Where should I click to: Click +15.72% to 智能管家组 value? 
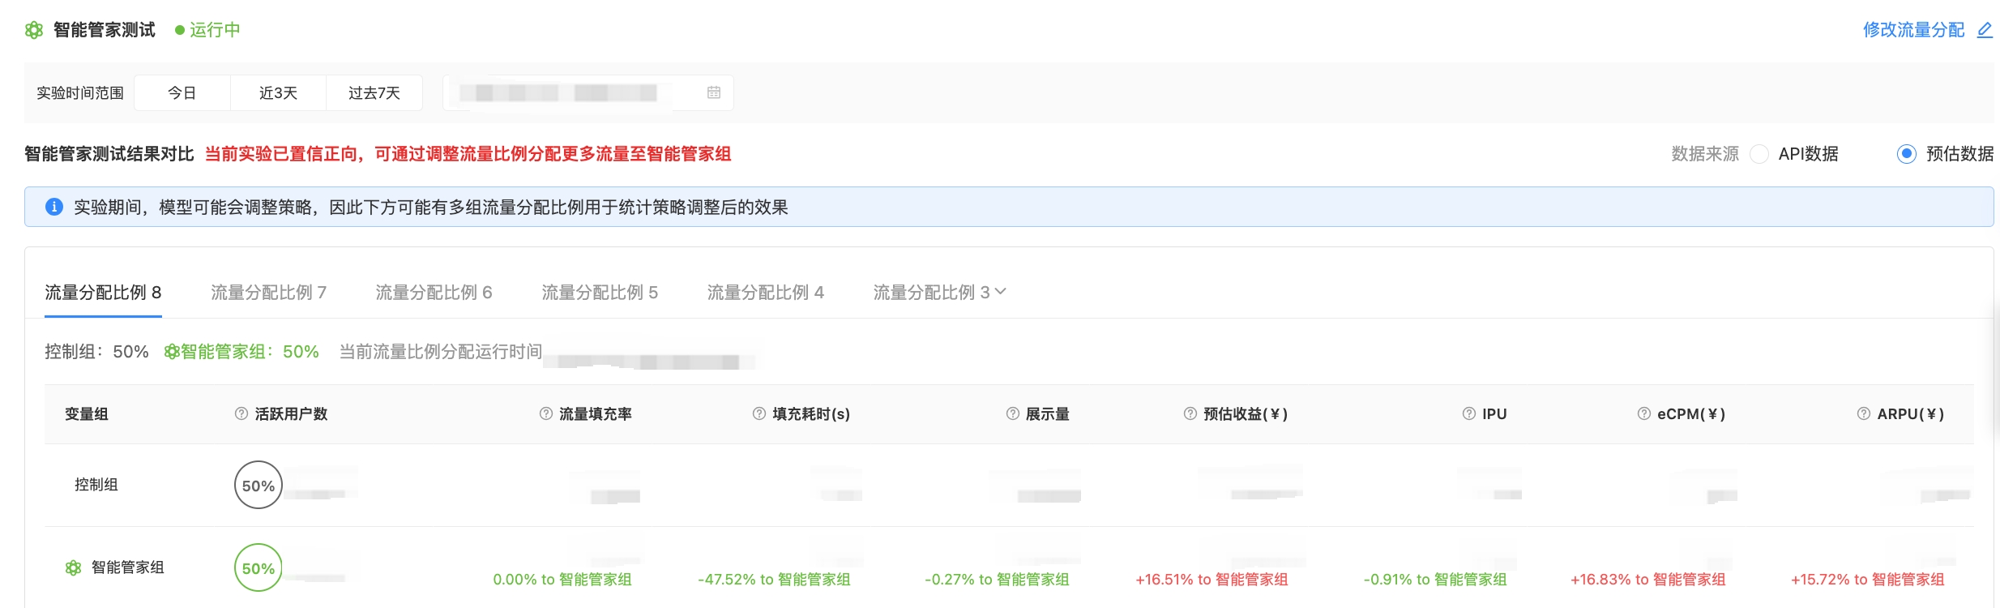(1868, 580)
